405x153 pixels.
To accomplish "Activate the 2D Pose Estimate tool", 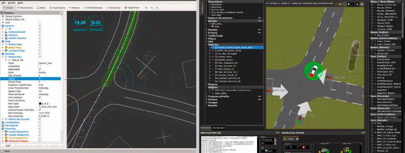I will point(94,8).
